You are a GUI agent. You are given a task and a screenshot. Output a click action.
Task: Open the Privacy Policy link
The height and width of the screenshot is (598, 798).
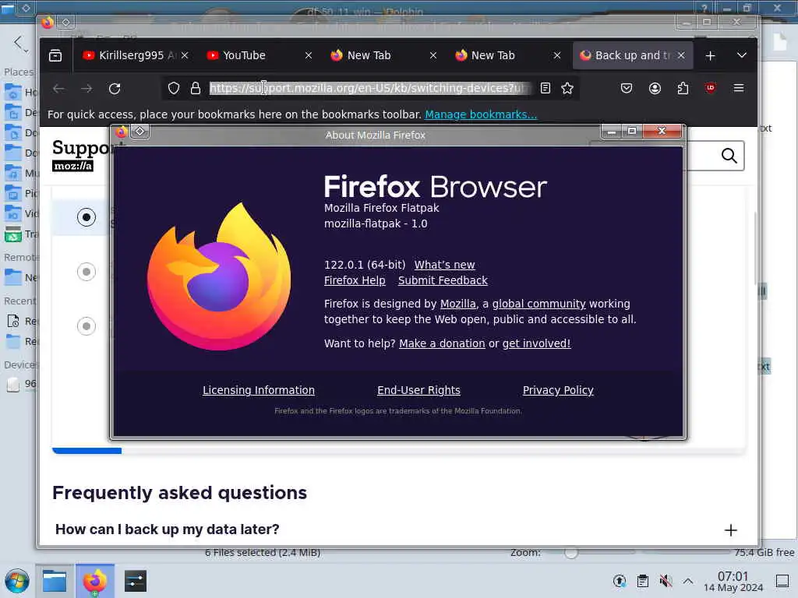tap(558, 391)
